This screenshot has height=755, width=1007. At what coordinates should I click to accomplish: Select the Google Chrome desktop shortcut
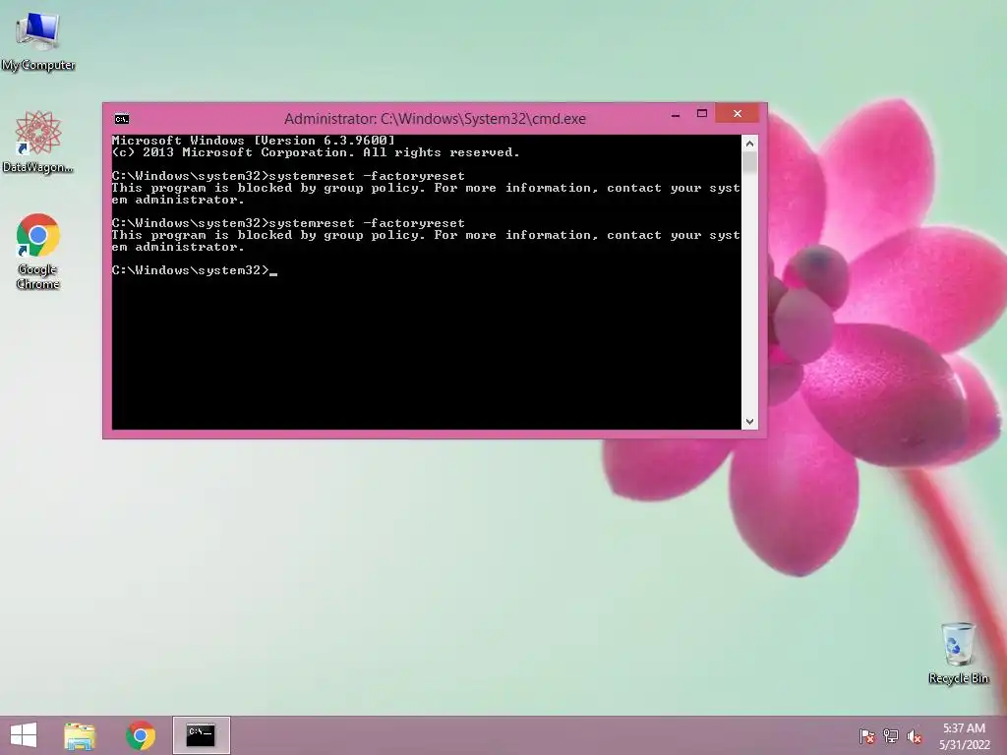point(38,251)
